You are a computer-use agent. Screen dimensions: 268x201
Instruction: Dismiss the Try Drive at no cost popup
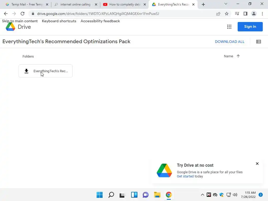point(257,164)
